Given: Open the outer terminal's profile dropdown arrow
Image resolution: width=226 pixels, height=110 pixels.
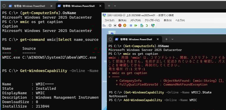Looking at the screenshot, I should (115, 6).
